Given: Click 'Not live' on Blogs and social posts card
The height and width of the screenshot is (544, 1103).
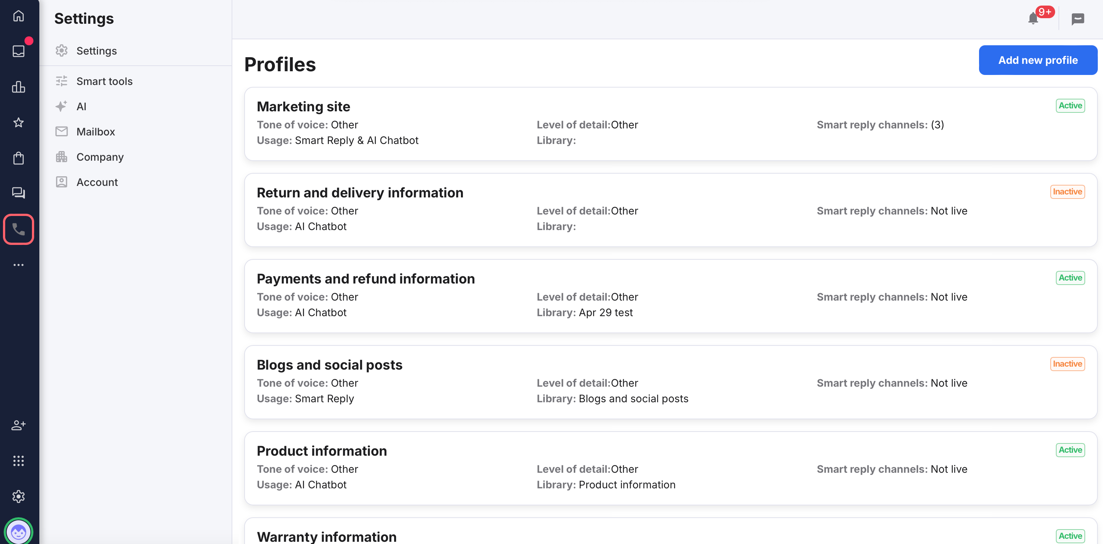Looking at the screenshot, I should click(949, 383).
